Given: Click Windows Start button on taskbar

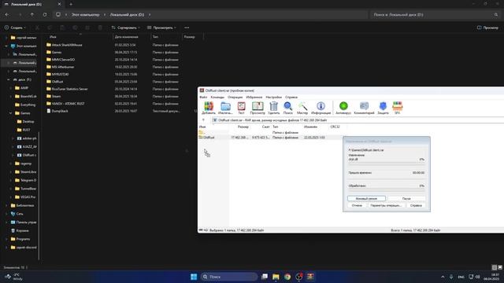Looking at the screenshot, I should pos(194,277).
